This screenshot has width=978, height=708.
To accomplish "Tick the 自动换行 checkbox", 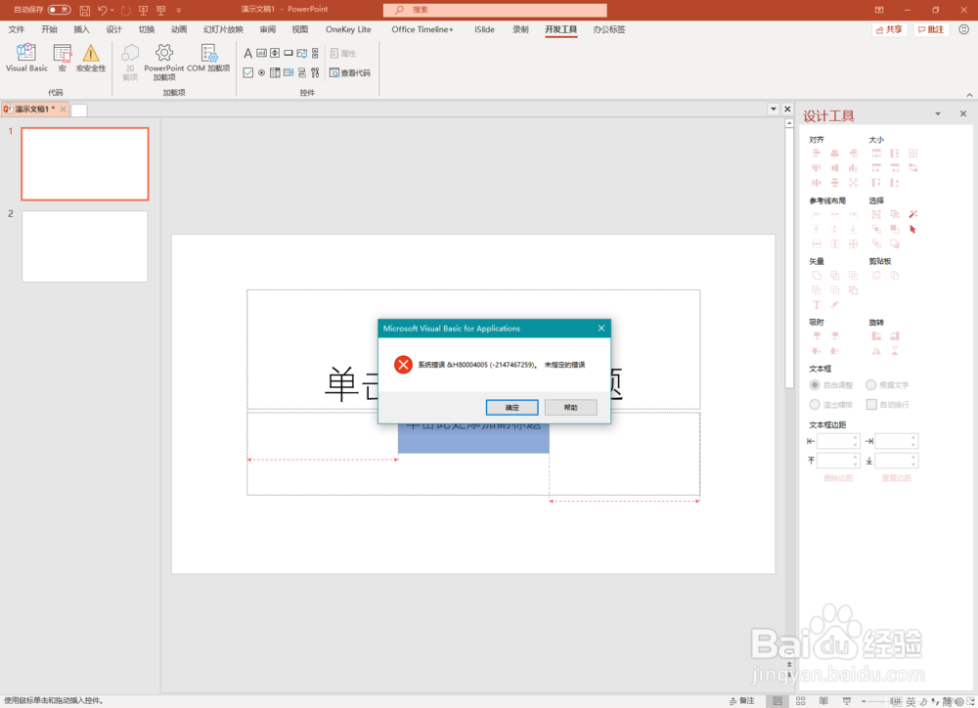I will pyautogui.click(x=871, y=404).
